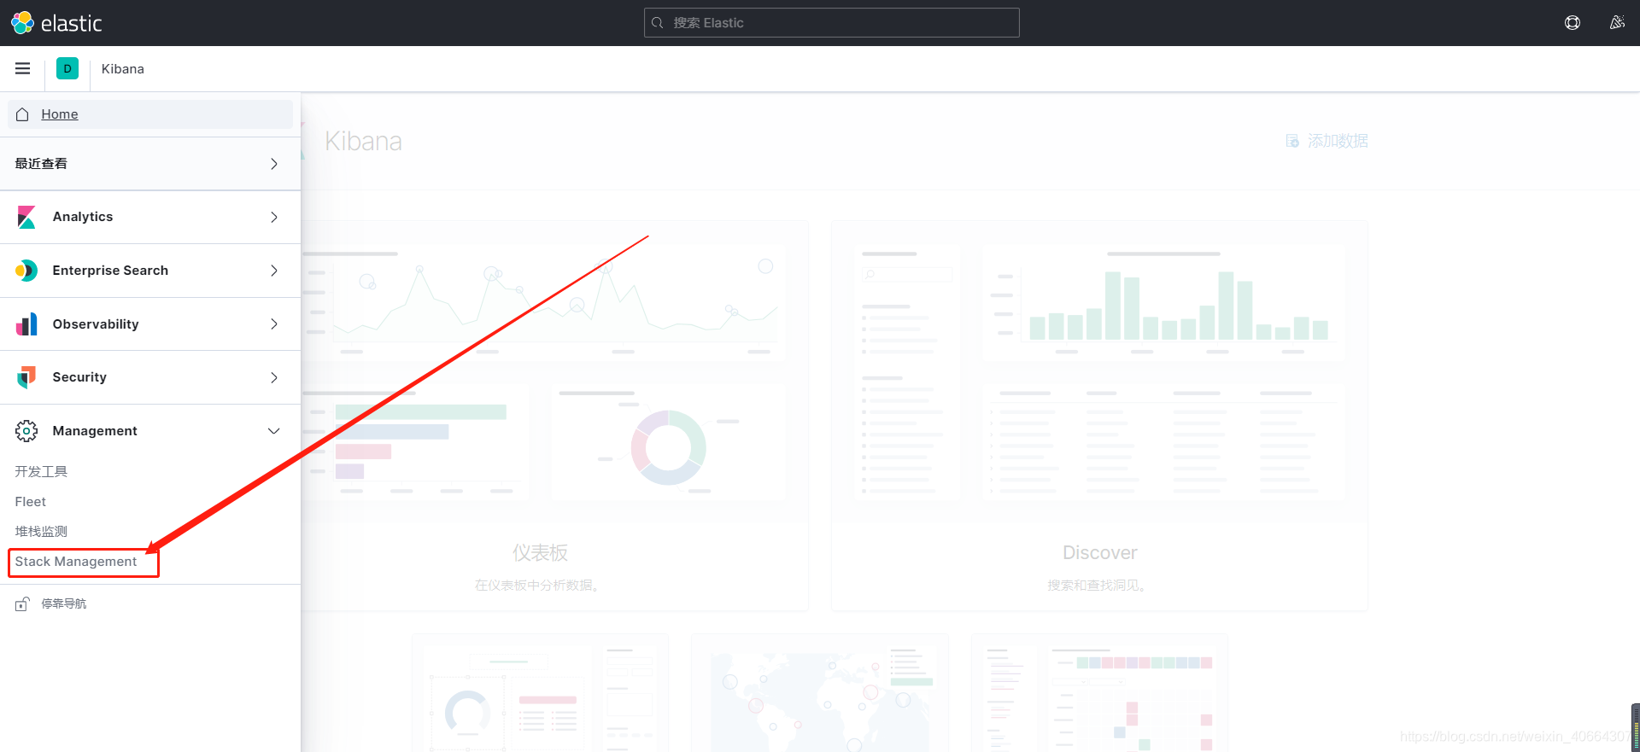Open Stack Management link
The image size is (1640, 752).
76,562
